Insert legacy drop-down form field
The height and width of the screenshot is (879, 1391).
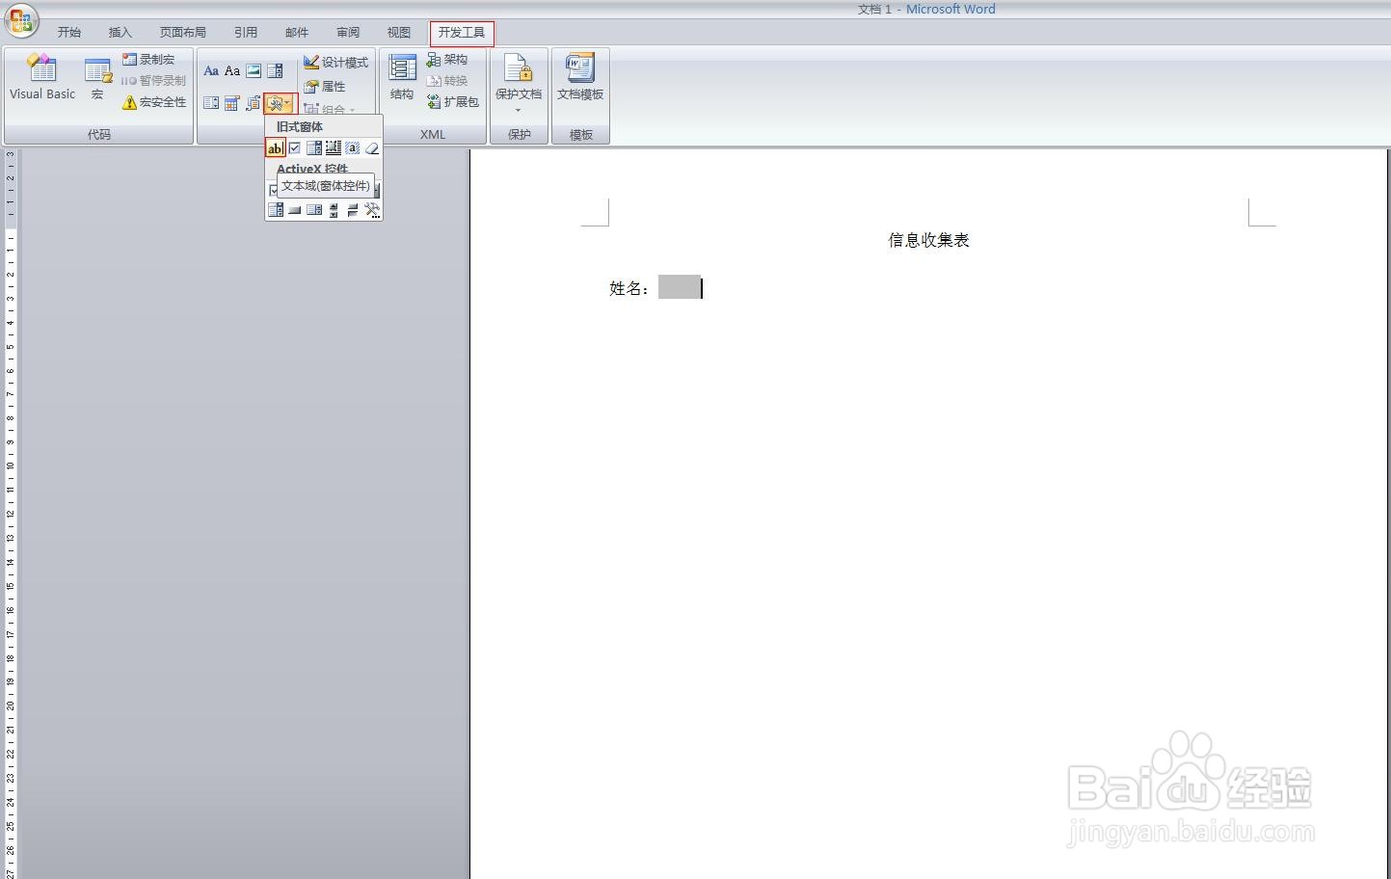(x=314, y=148)
